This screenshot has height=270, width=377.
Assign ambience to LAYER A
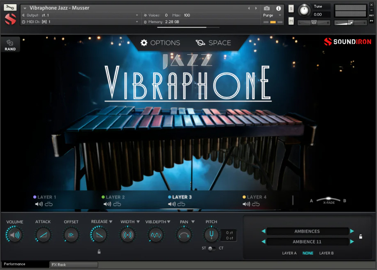click(289, 253)
